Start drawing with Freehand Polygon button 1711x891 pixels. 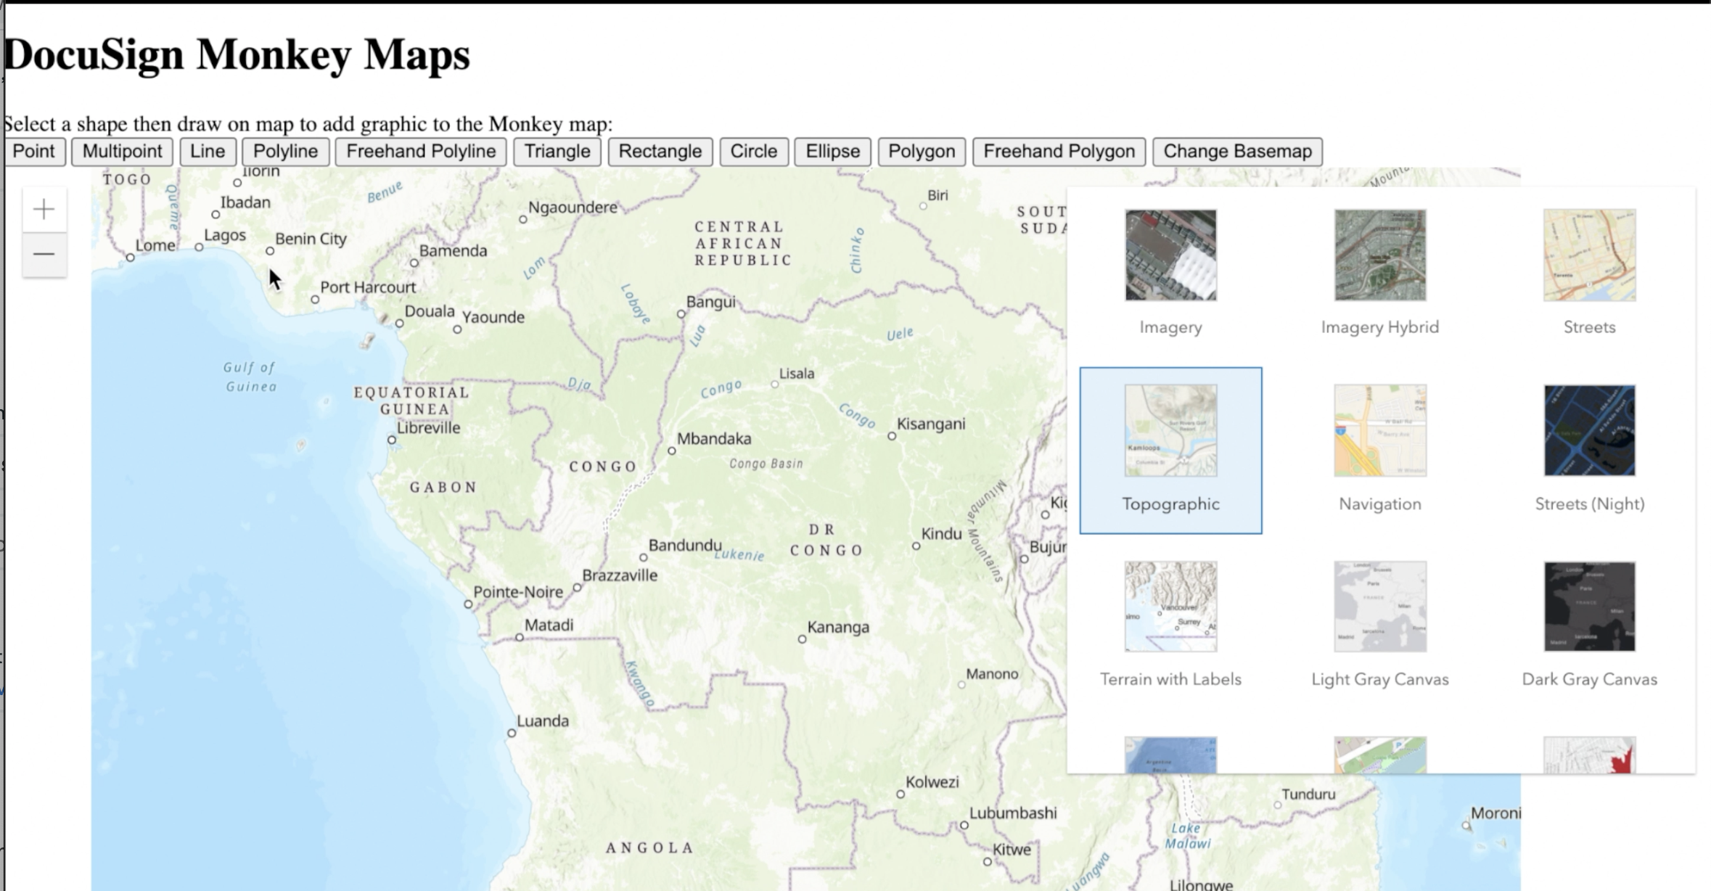click(1059, 152)
